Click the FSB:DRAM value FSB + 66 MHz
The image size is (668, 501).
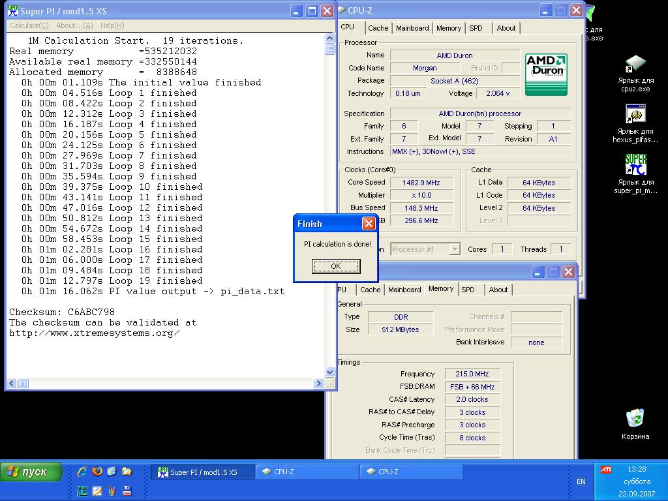click(x=472, y=387)
